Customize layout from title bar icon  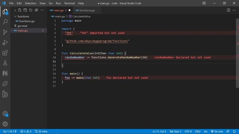[x=204, y=3]
